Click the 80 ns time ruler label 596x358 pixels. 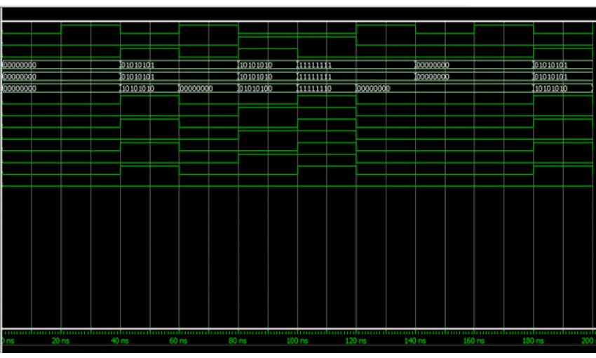point(238,340)
